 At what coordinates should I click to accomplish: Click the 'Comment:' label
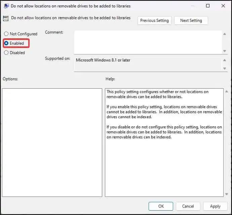point(54,32)
